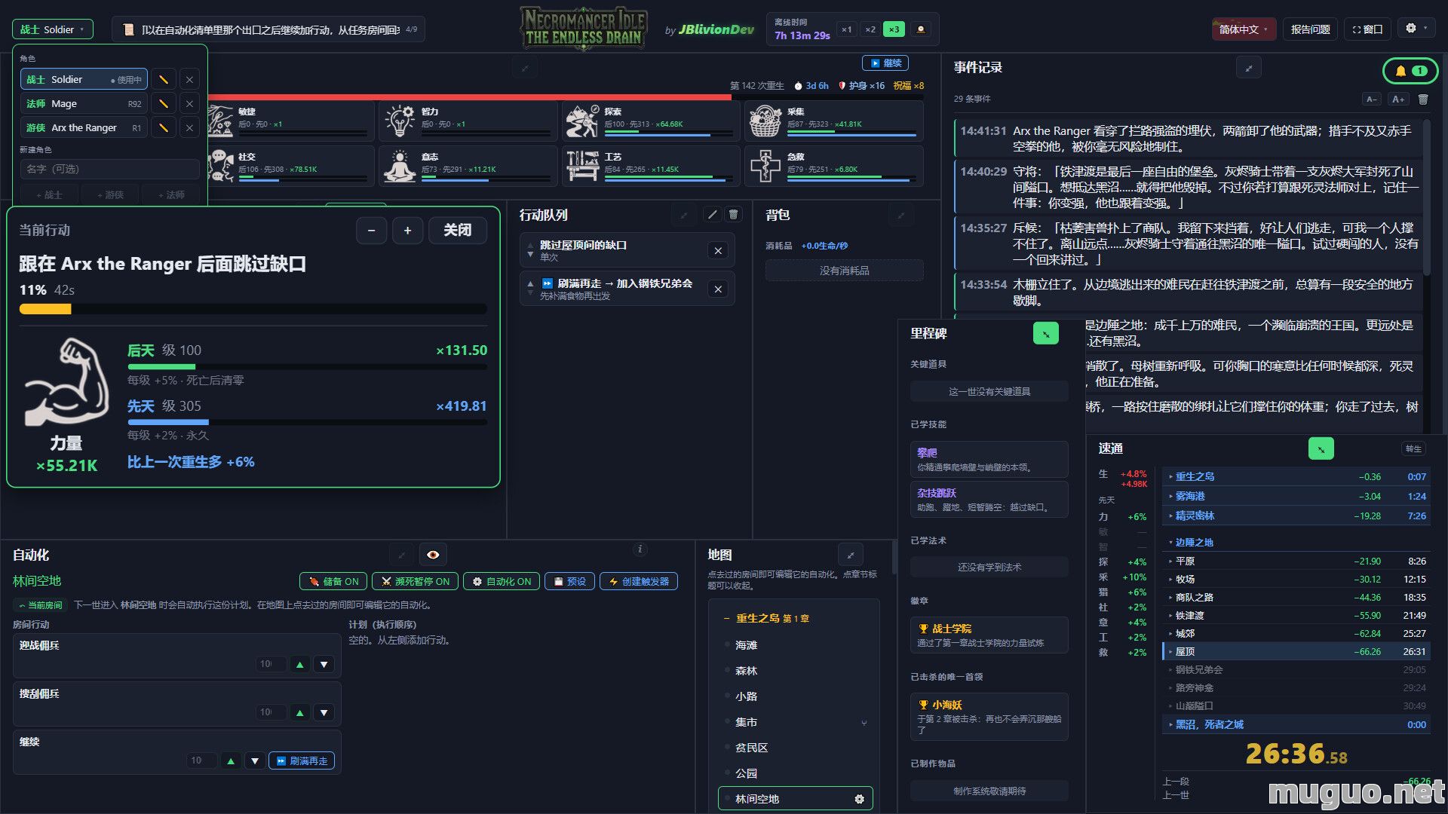Click the new character name input field
1448x814 pixels.
pos(109,169)
